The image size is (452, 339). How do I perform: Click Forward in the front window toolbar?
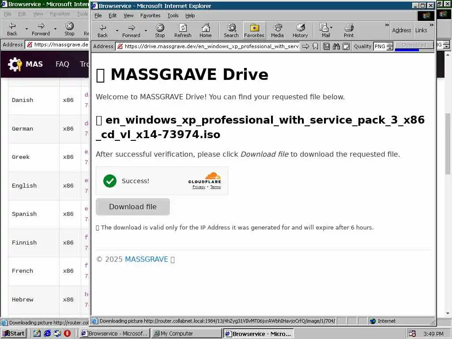[x=131, y=31]
